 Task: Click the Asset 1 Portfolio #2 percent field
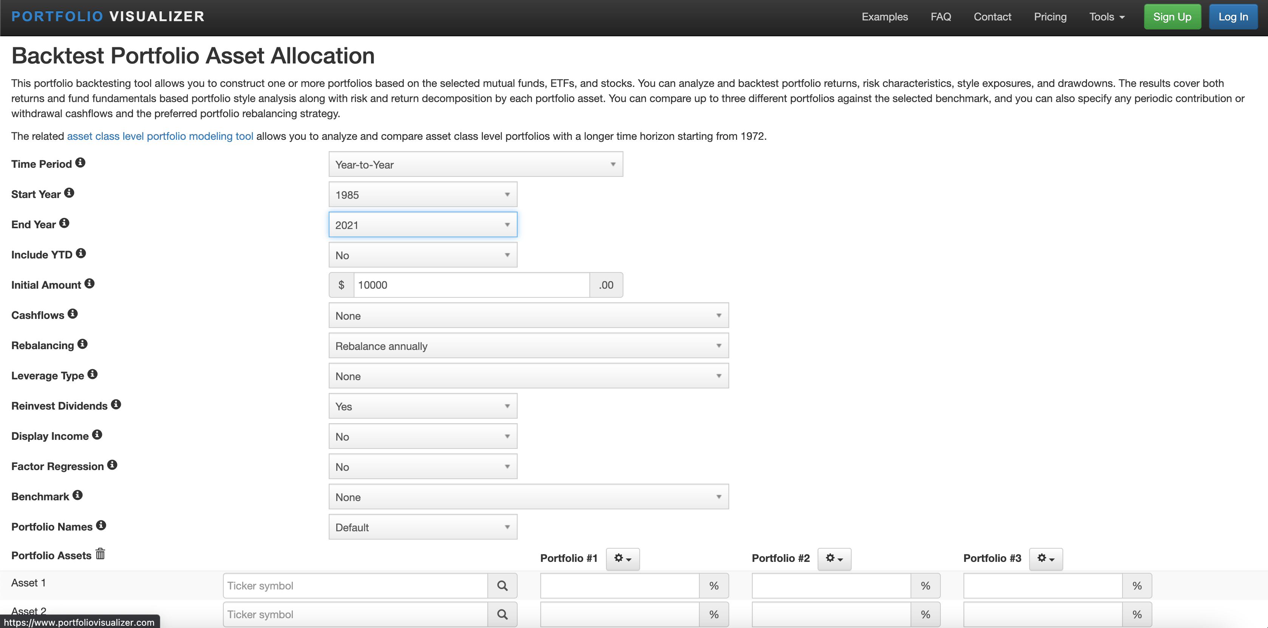(x=831, y=586)
